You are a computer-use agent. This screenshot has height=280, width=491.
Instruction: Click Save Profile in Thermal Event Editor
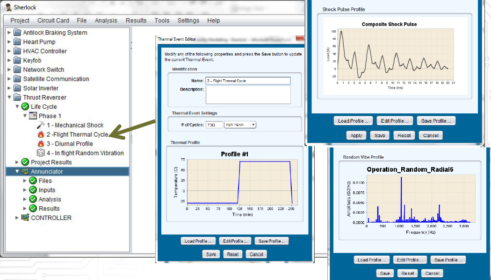point(272,241)
